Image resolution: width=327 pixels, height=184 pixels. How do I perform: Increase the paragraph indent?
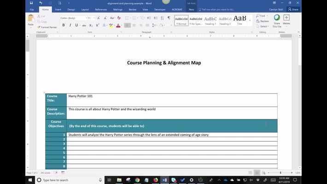155,18
